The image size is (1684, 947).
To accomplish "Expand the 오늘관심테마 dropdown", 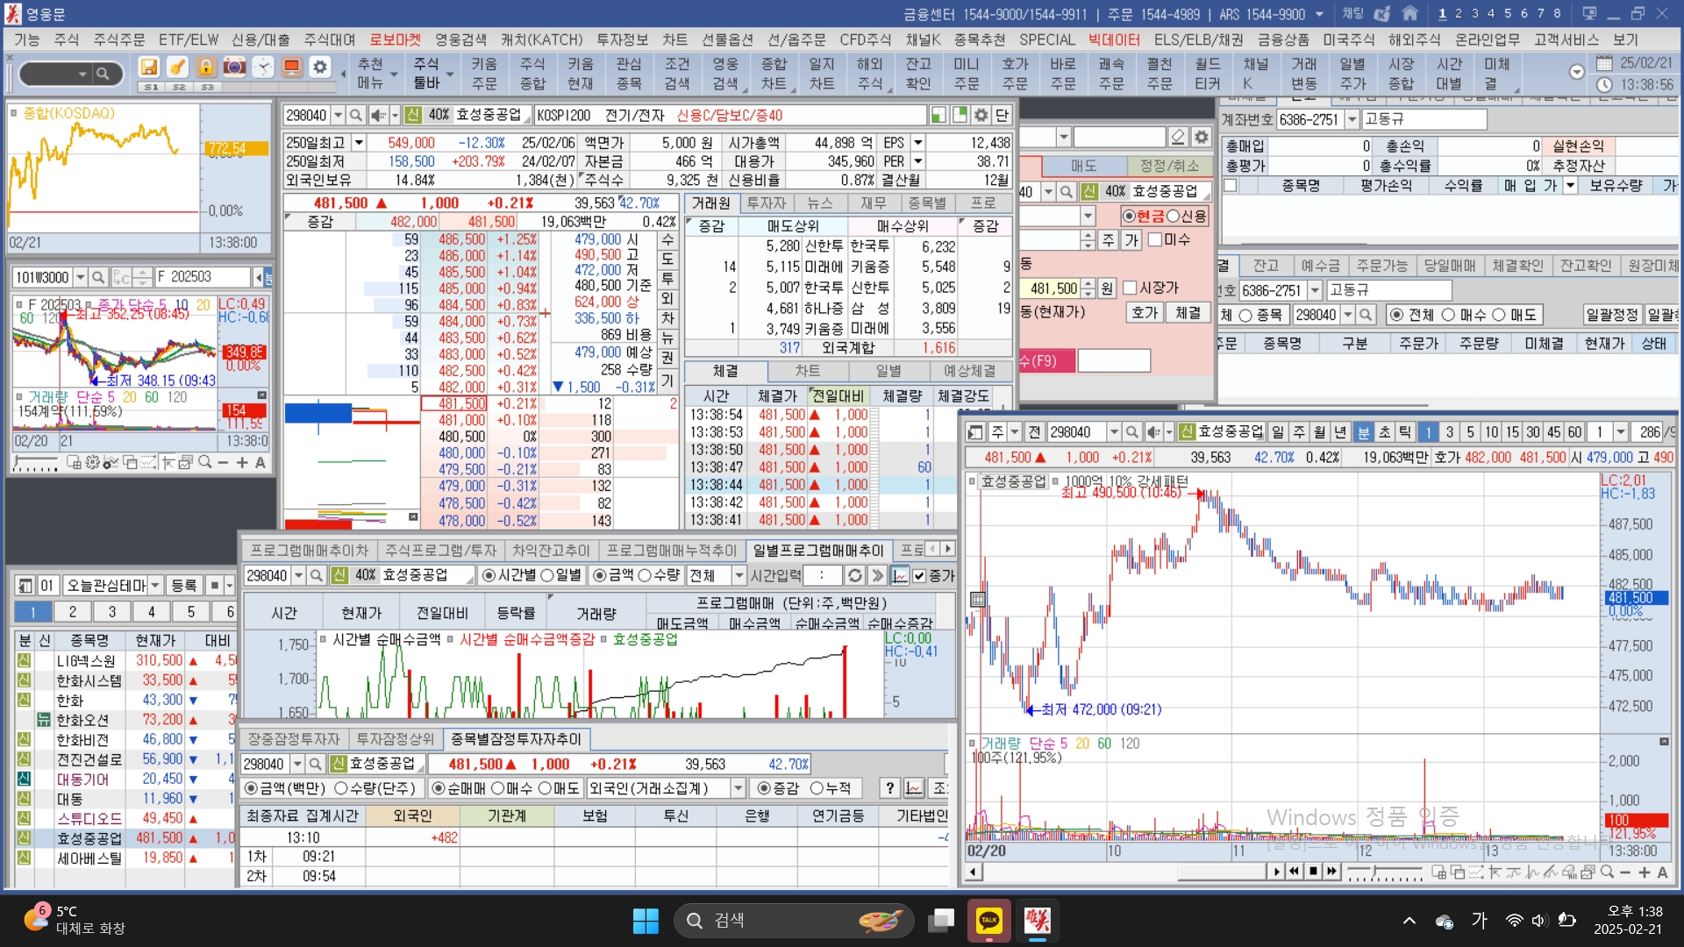I will coord(155,585).
